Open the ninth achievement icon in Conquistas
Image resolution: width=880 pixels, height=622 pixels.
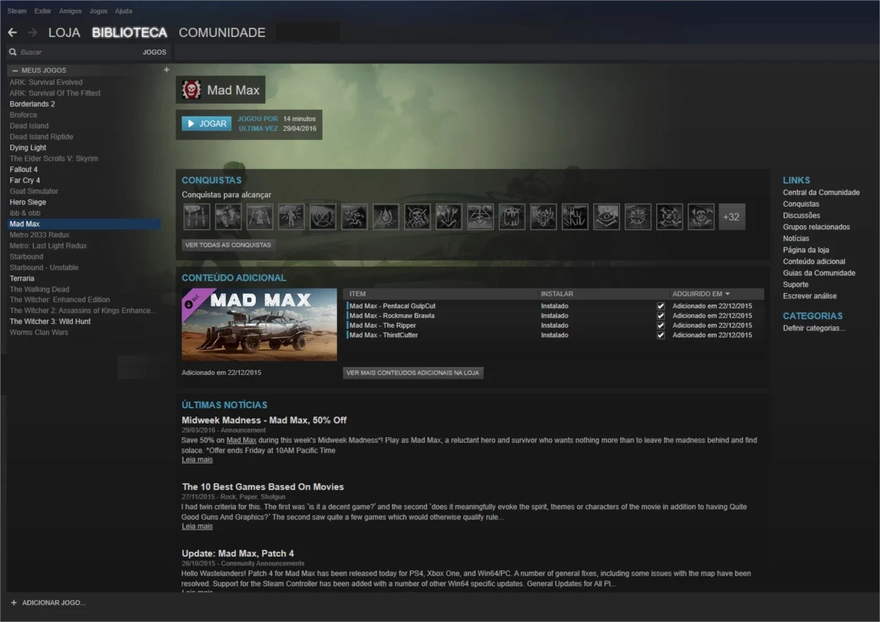(x=449, y=217)
